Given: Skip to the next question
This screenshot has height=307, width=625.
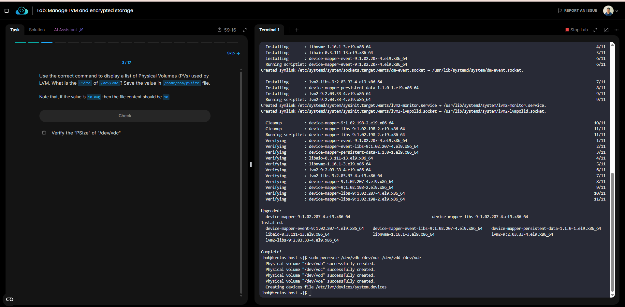Looking at the screenshot, I should (233, 53).
